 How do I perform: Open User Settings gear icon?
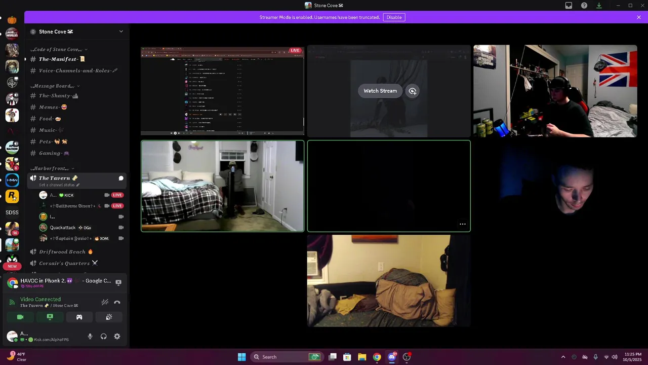(117, 336)
